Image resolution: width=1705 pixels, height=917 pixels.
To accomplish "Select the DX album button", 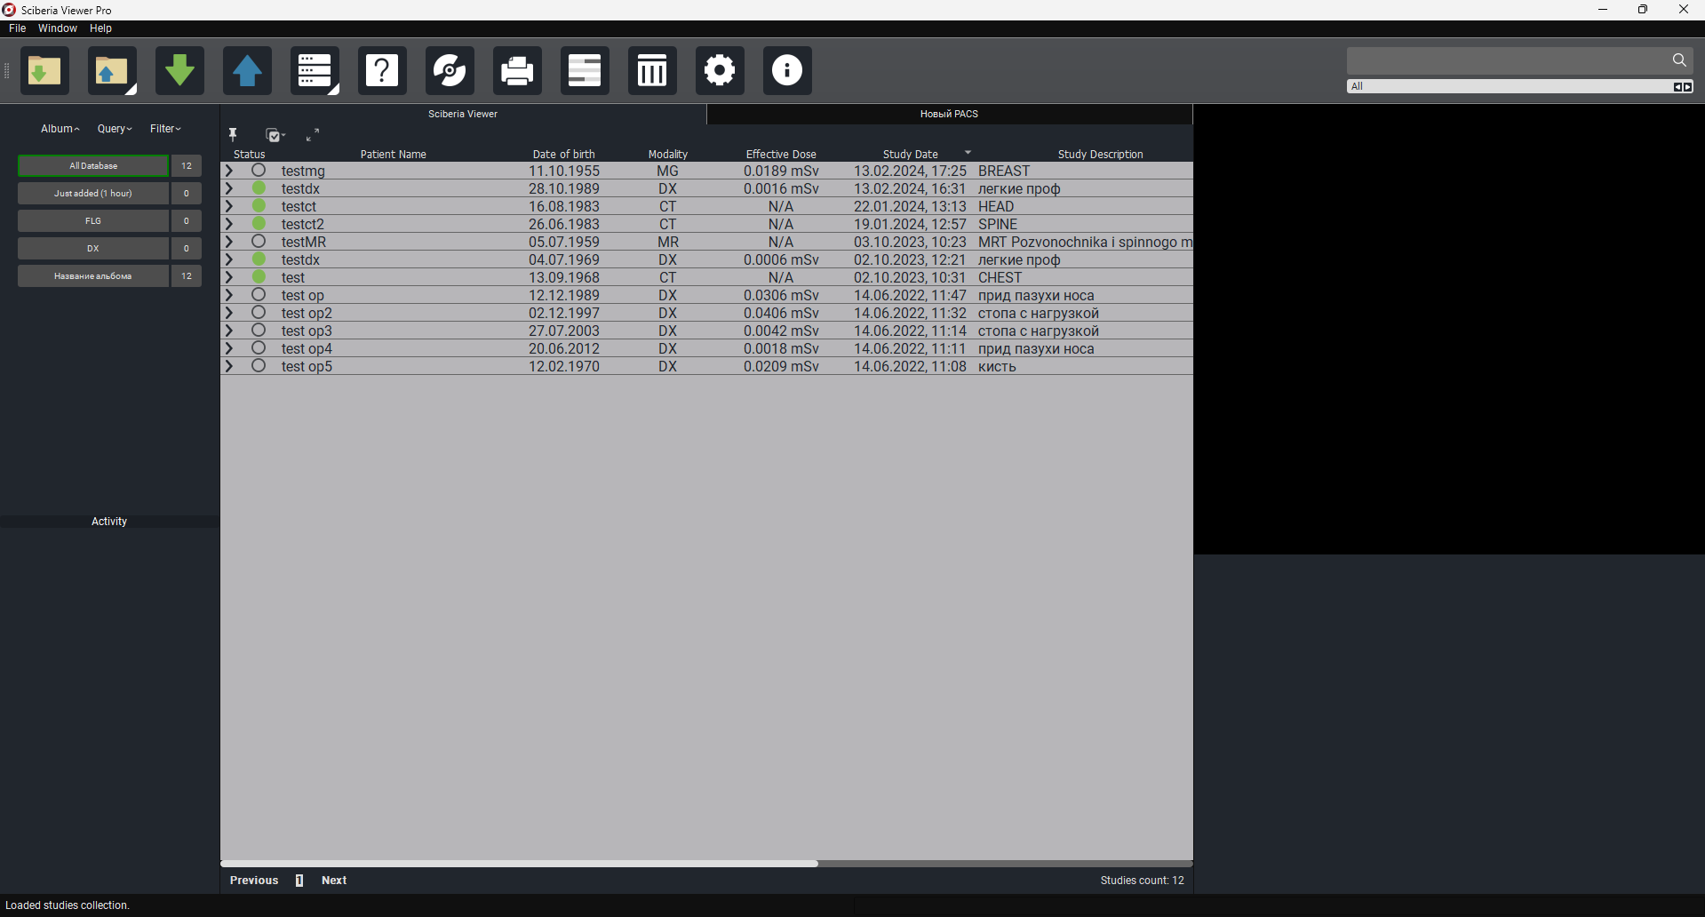I will pos(93,249).
